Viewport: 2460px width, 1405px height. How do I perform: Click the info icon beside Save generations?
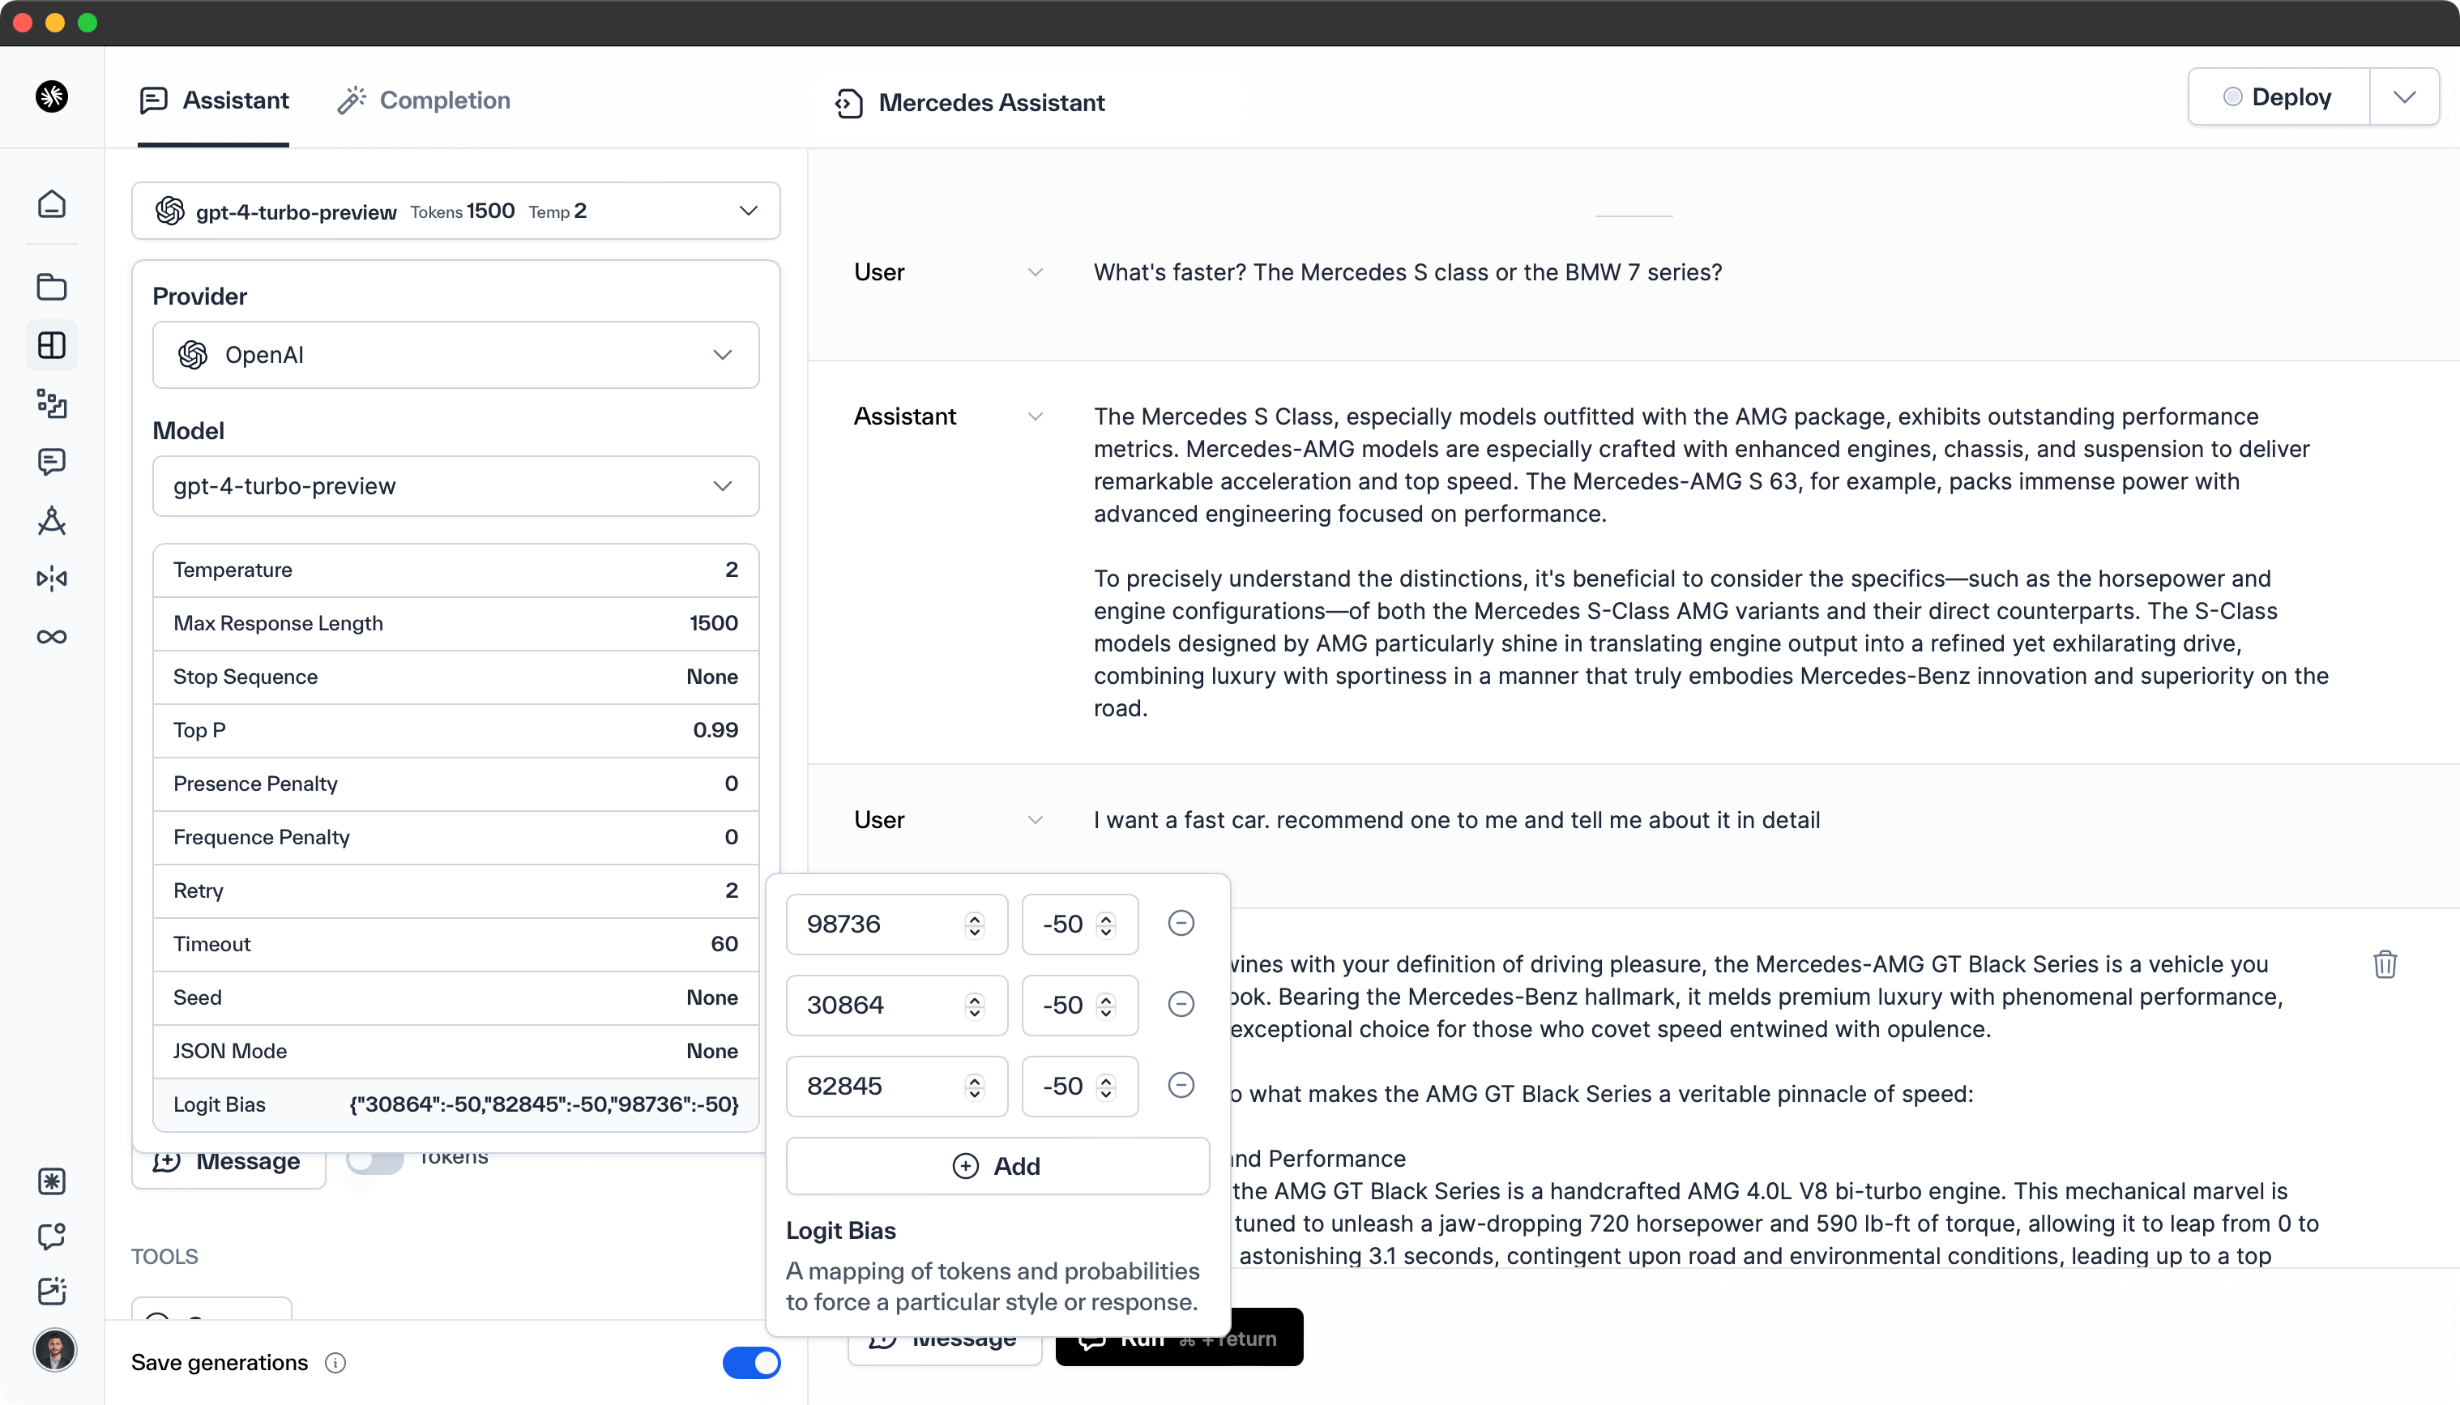click(335, 1363)
